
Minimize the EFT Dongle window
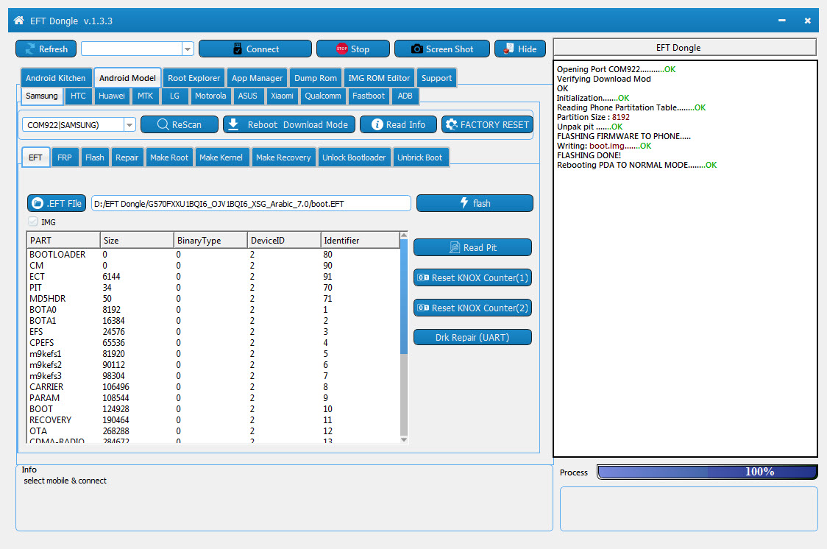781,21
